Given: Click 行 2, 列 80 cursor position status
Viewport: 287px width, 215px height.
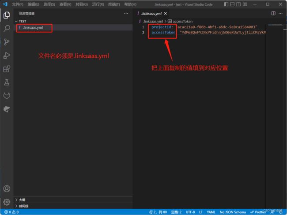Looking at the screenshot, I should tap(158, 212).
